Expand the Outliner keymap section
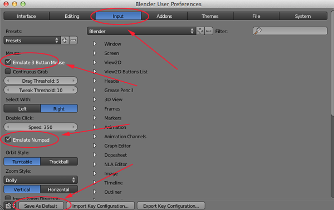Image resolution: width=334 pixels, height=210 pixels. [x=95, y=192]
